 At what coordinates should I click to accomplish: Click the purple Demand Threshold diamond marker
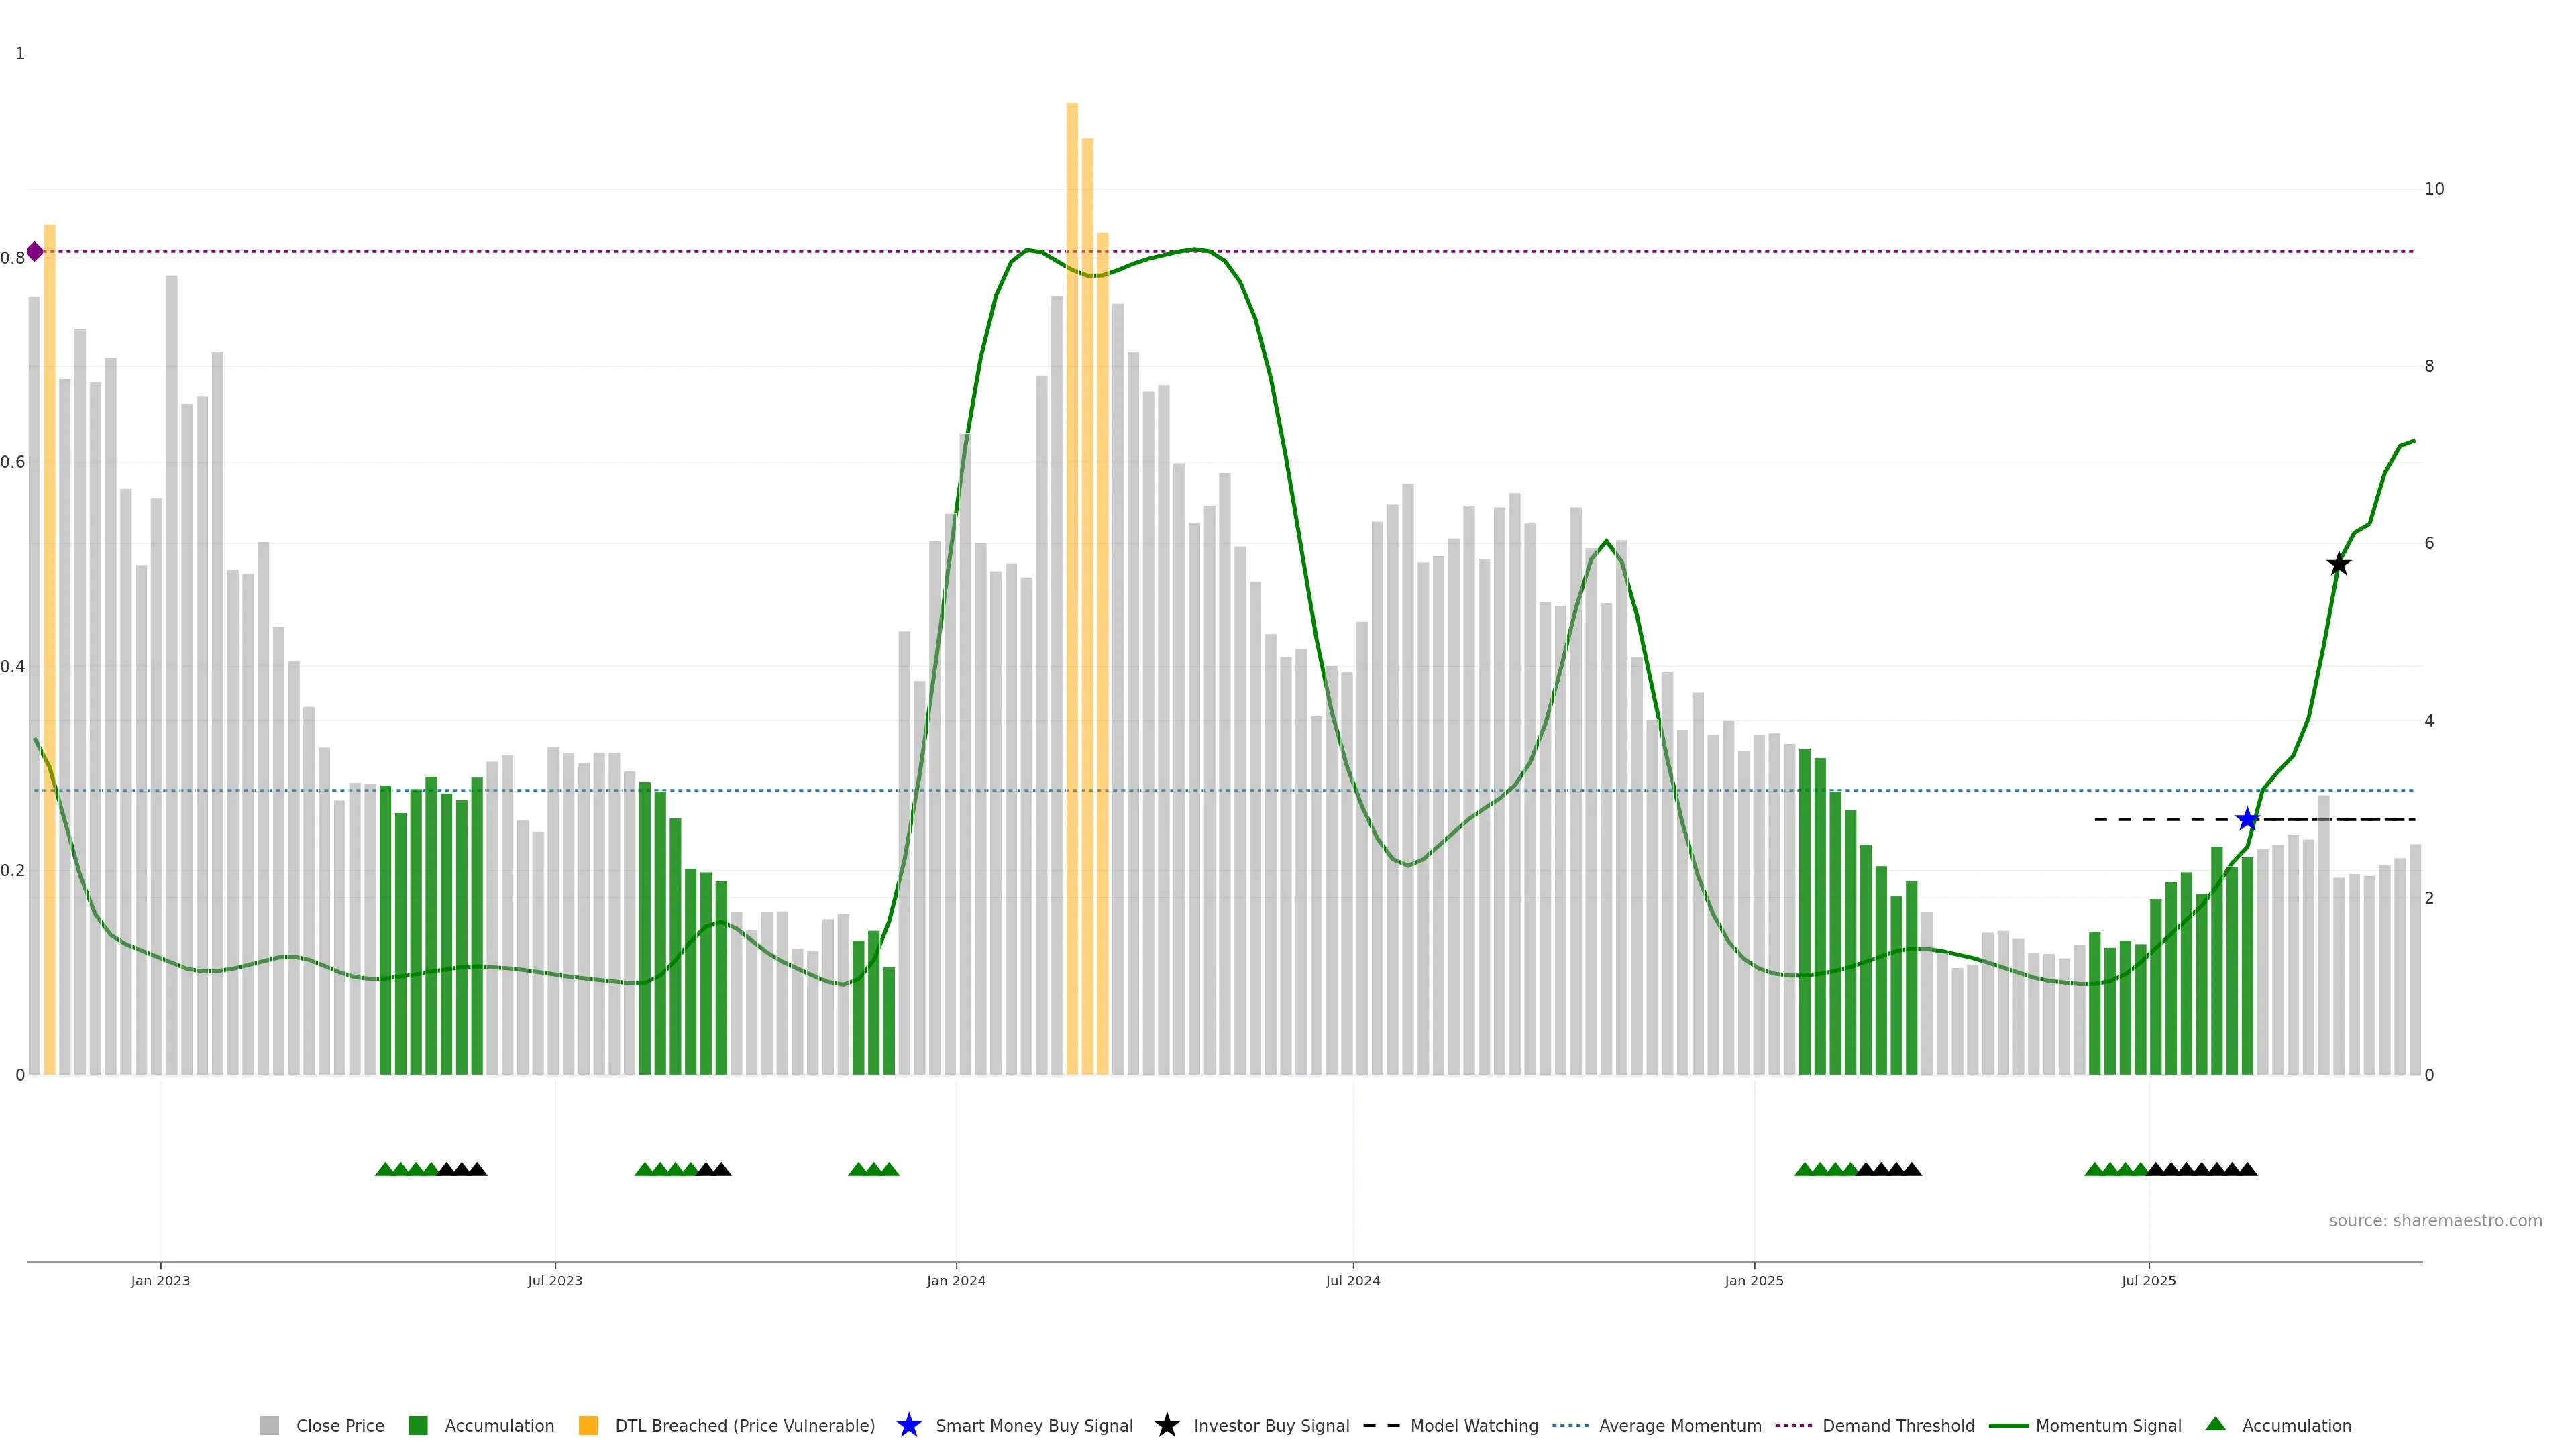coord(35,251)
